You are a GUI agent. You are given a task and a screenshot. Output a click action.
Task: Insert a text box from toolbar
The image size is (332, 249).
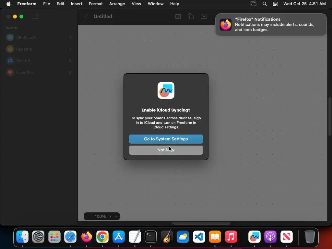204,17
